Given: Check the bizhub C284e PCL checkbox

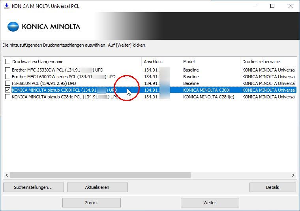Looking at the screenshot, I should pyautogui.click(x=8, y=97).
